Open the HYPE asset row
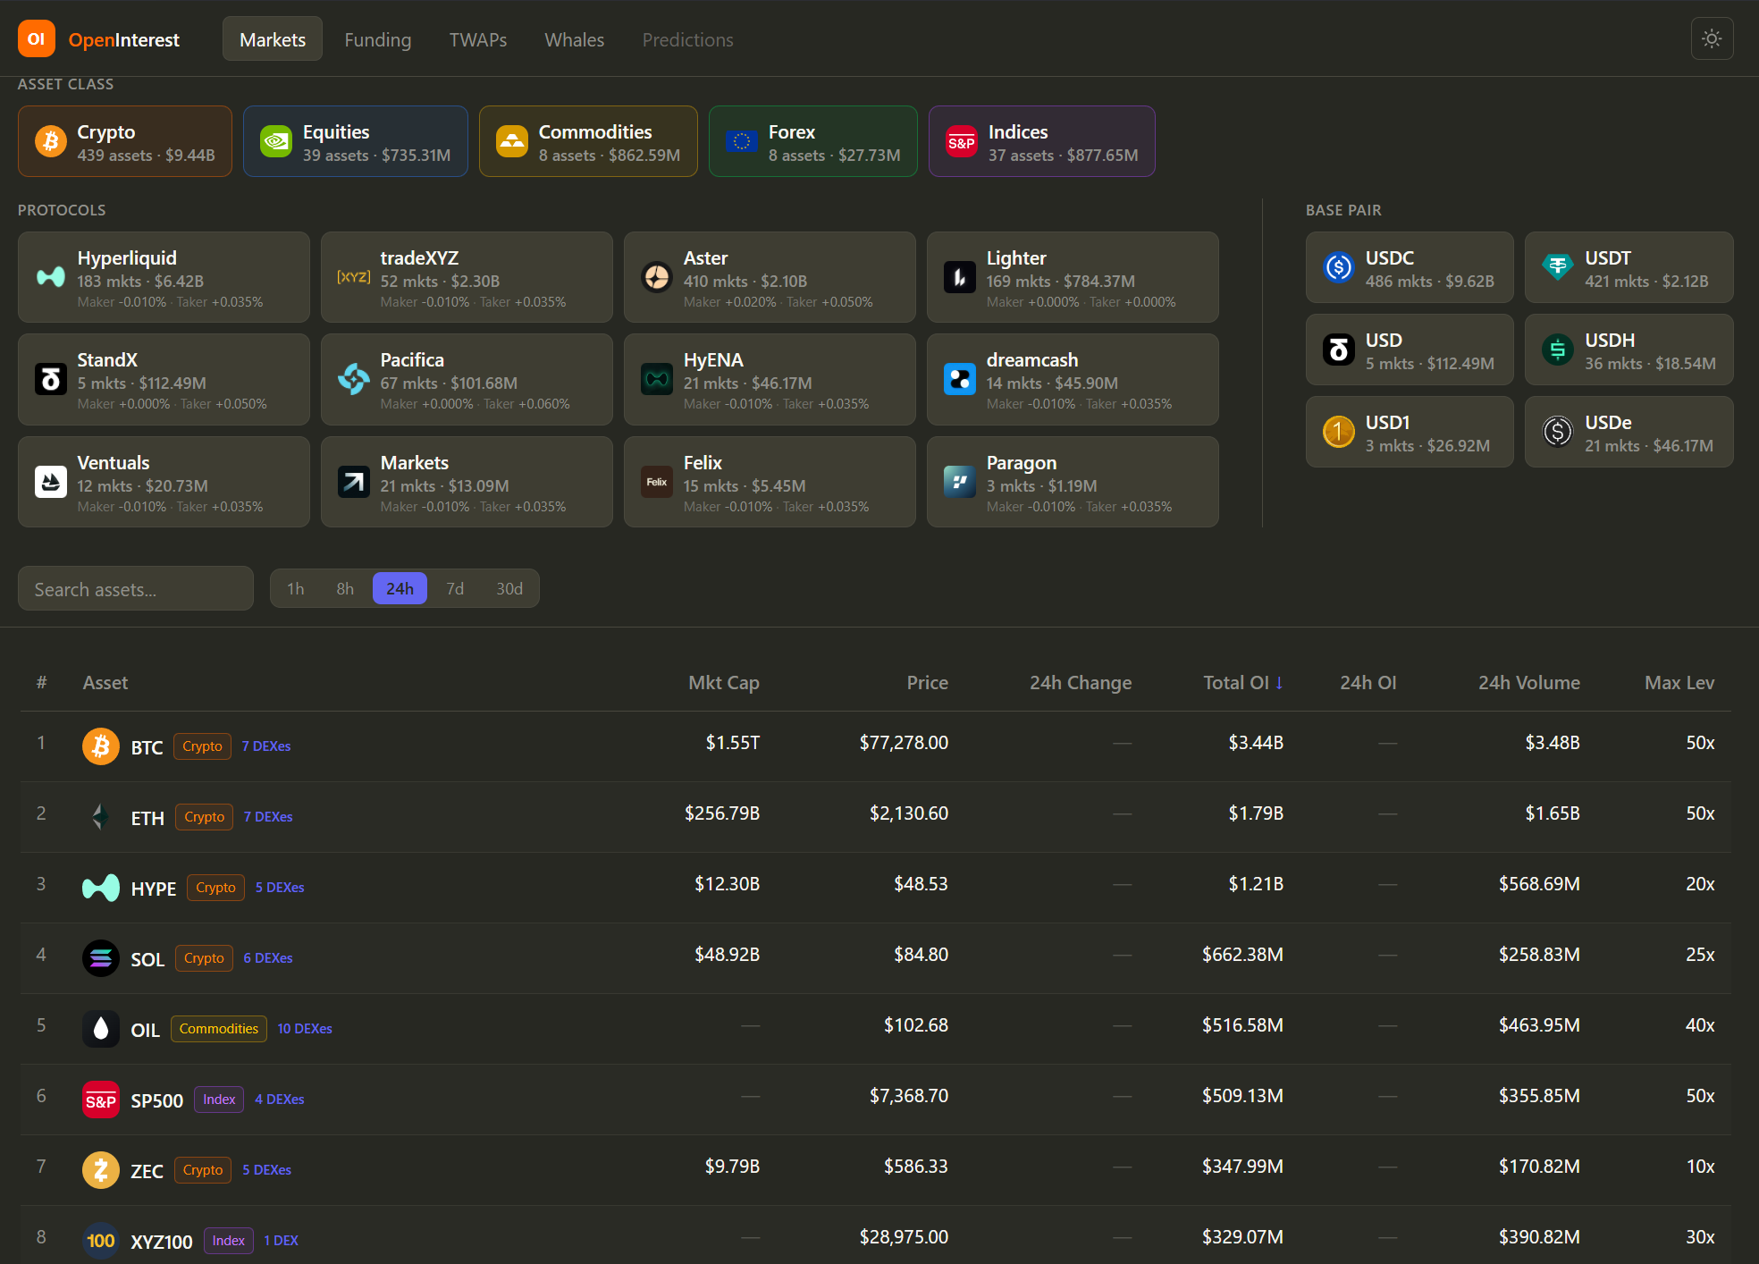1759x1264 pixels. coord(876,887)
